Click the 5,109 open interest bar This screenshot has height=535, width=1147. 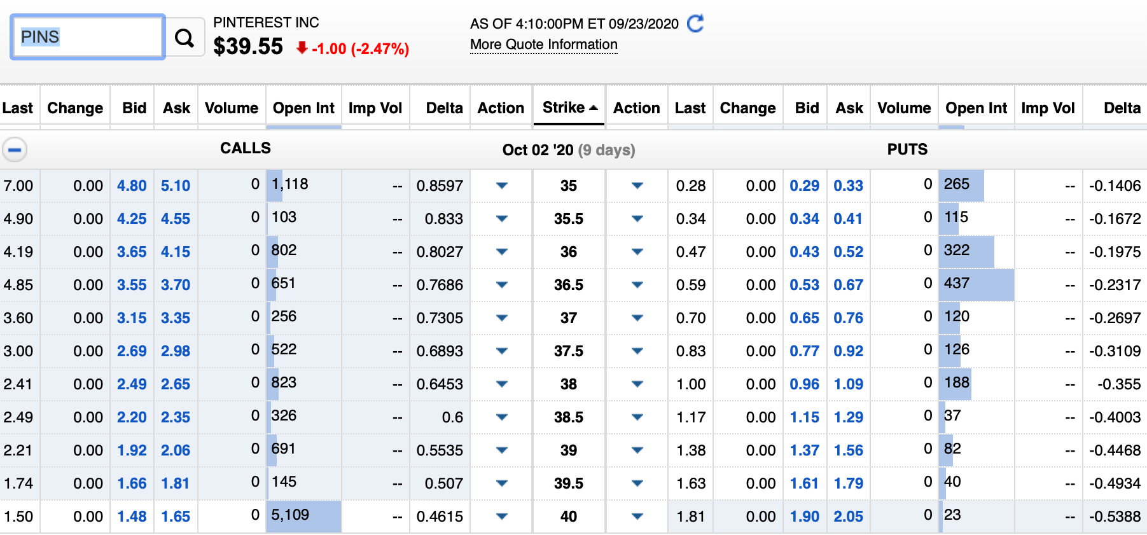click(x=303, y=516)
